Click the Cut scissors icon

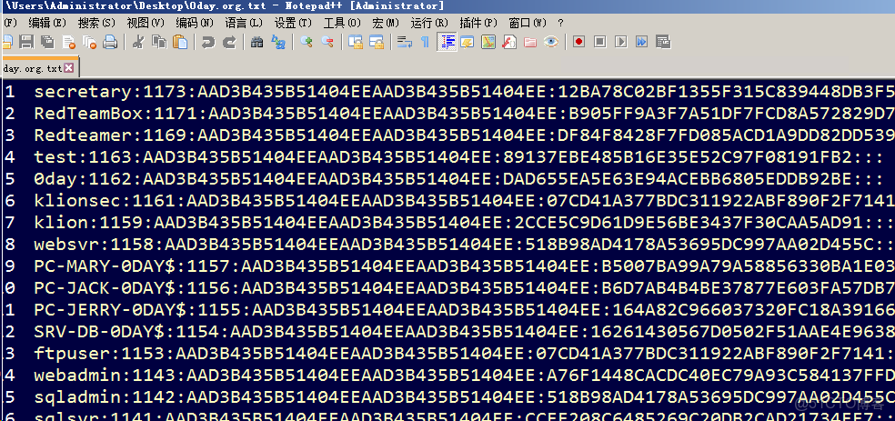point(137,42)
